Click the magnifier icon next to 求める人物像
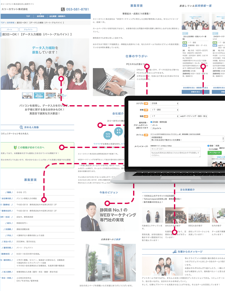 point(21,127)
